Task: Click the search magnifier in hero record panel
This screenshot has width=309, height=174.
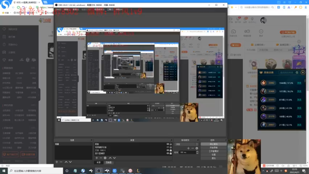Action: tap(297, 73)
